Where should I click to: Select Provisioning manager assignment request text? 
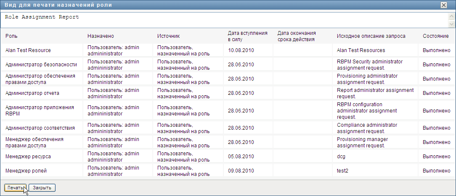click(x=362, y=142)
